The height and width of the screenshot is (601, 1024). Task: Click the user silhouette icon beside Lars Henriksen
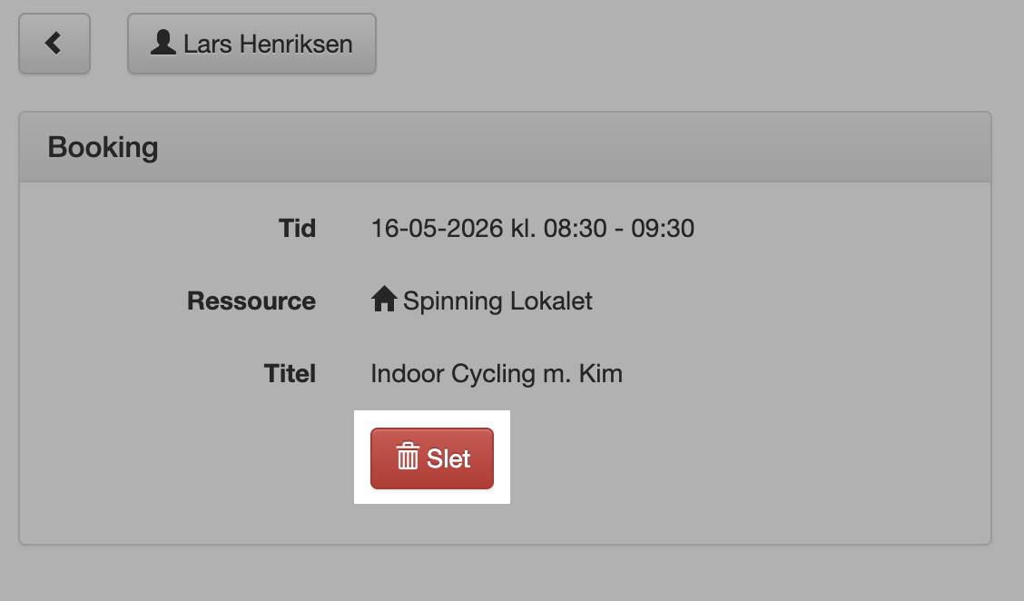coord(163,43)
